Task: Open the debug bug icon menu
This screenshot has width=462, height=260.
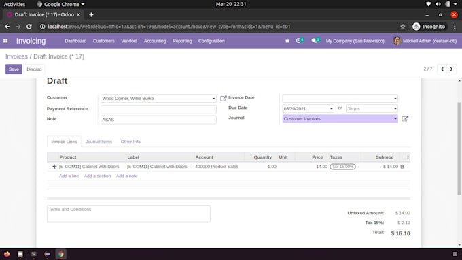Action: [287, 41]
